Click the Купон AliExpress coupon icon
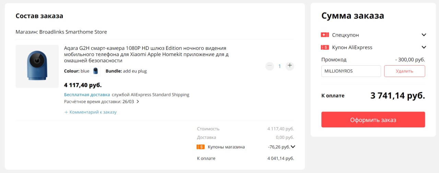This screenshot has width=439, height=173. coord(325,48)
